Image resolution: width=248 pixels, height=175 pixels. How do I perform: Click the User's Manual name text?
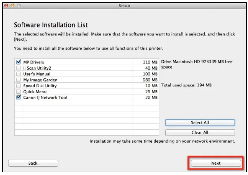pos(37,74)
